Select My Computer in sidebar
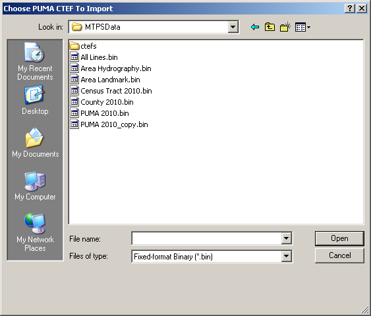Image resolution: width=371 pixels, height=316 pixels. [35, 186]
